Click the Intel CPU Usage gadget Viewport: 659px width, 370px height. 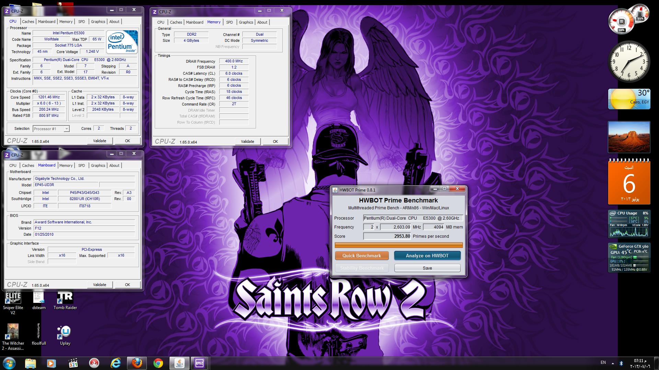click(x=629, y=224)
